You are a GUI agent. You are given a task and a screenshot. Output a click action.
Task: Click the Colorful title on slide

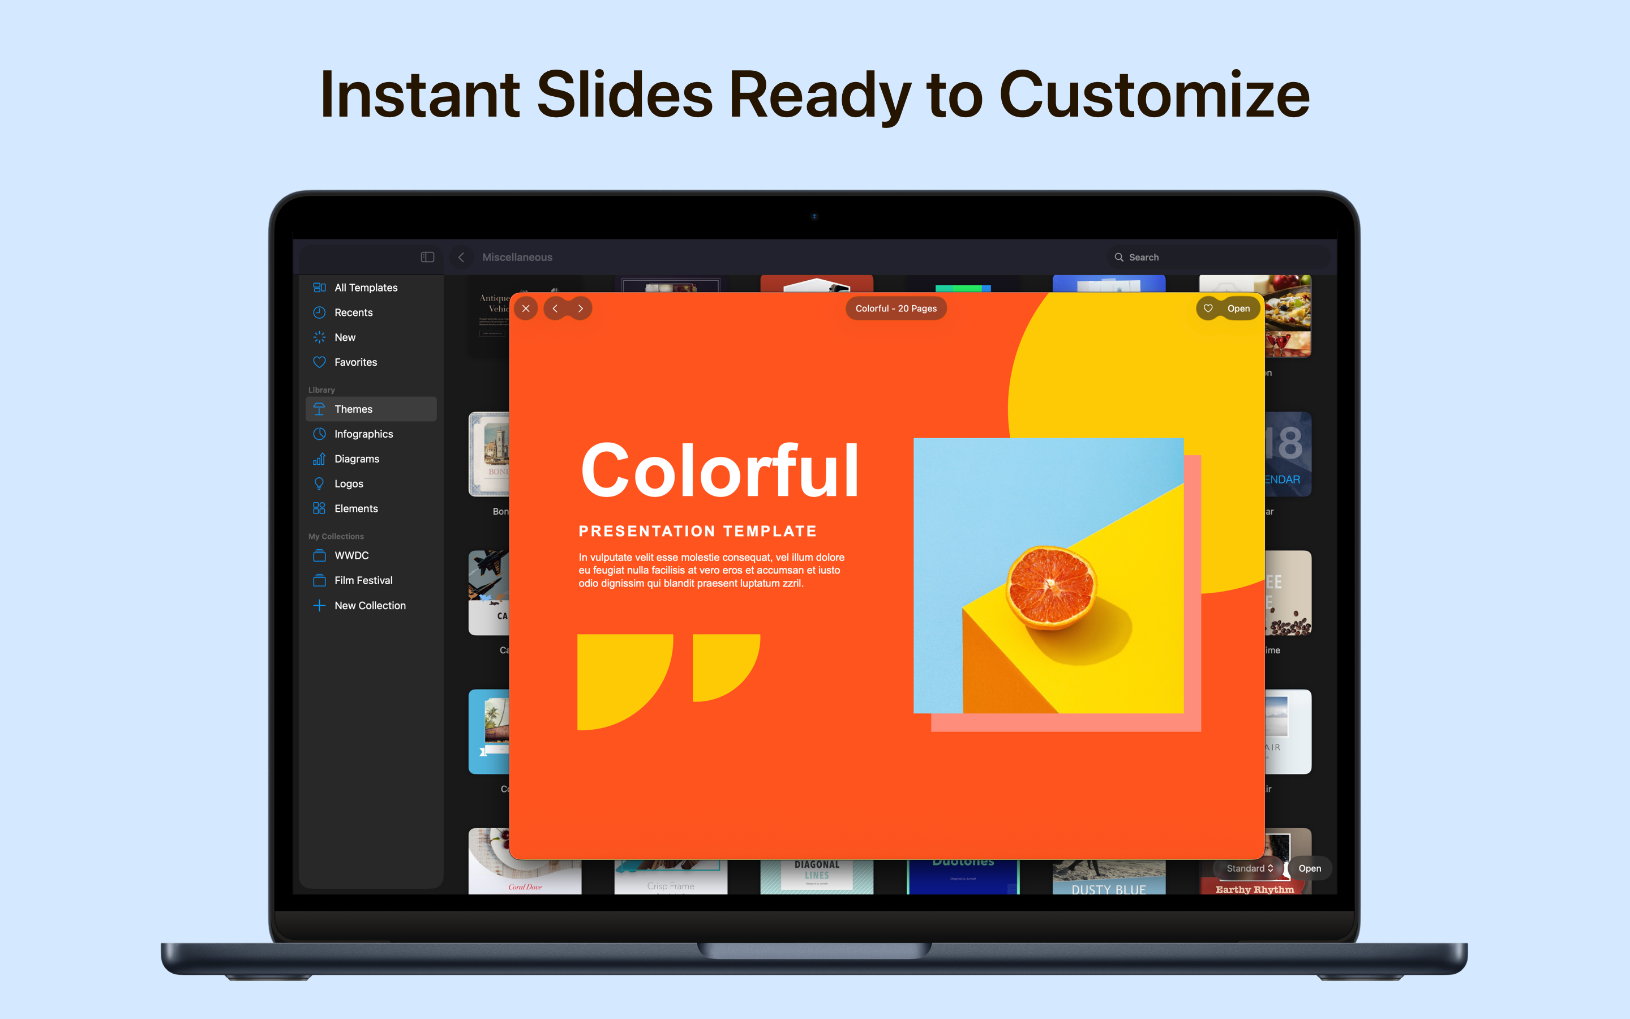click(x=719, y=470)
